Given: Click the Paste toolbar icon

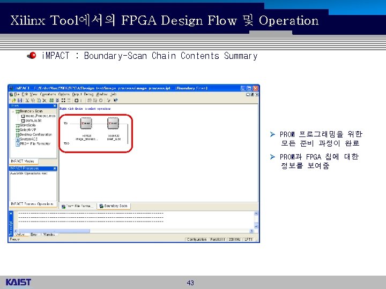Looking at the screenshot, I should (x=39, y=100).
